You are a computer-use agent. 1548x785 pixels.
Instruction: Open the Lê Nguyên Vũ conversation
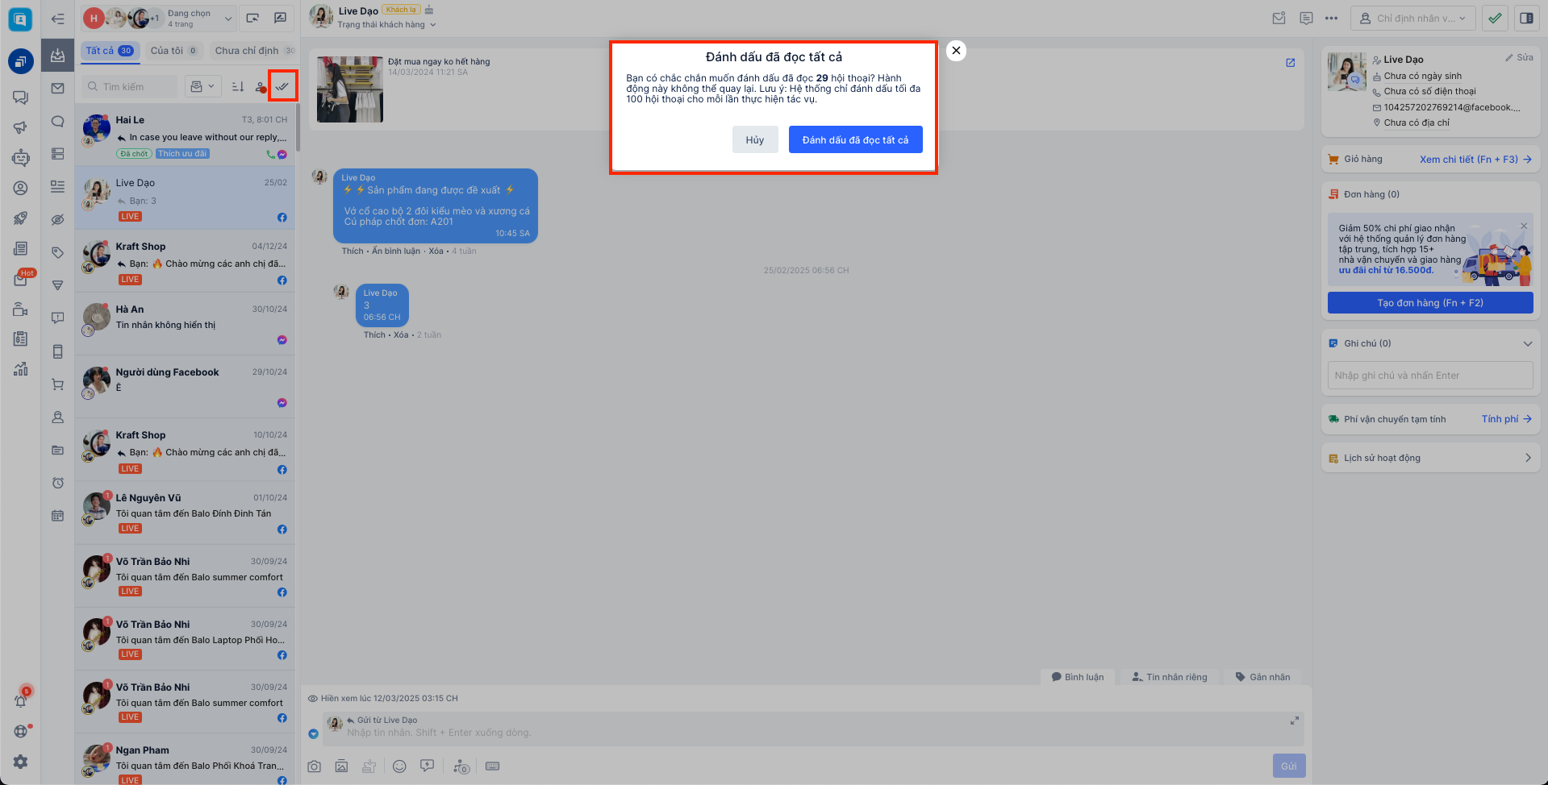pos(186,513)
